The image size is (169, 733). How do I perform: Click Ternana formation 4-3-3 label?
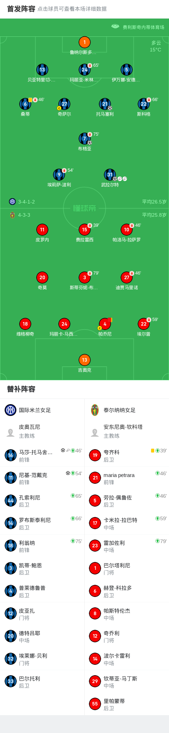click(x=24, y=215)
